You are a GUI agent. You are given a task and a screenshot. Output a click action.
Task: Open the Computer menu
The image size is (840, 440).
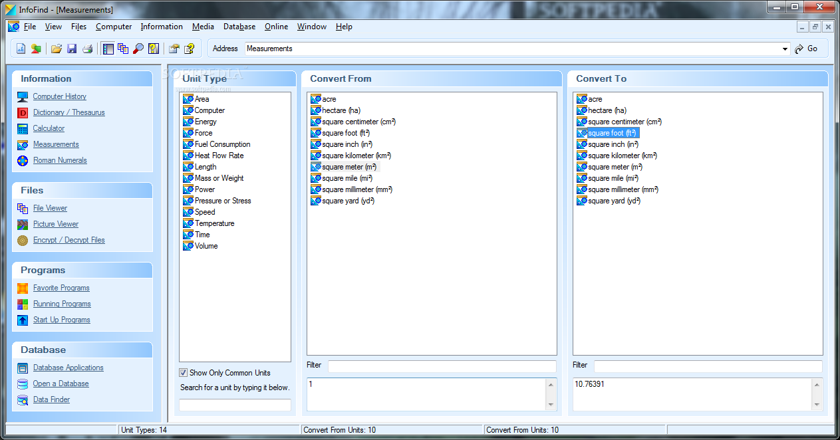(x=114, y=27)
